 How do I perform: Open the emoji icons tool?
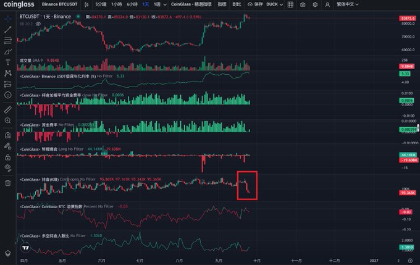[8, 95]
